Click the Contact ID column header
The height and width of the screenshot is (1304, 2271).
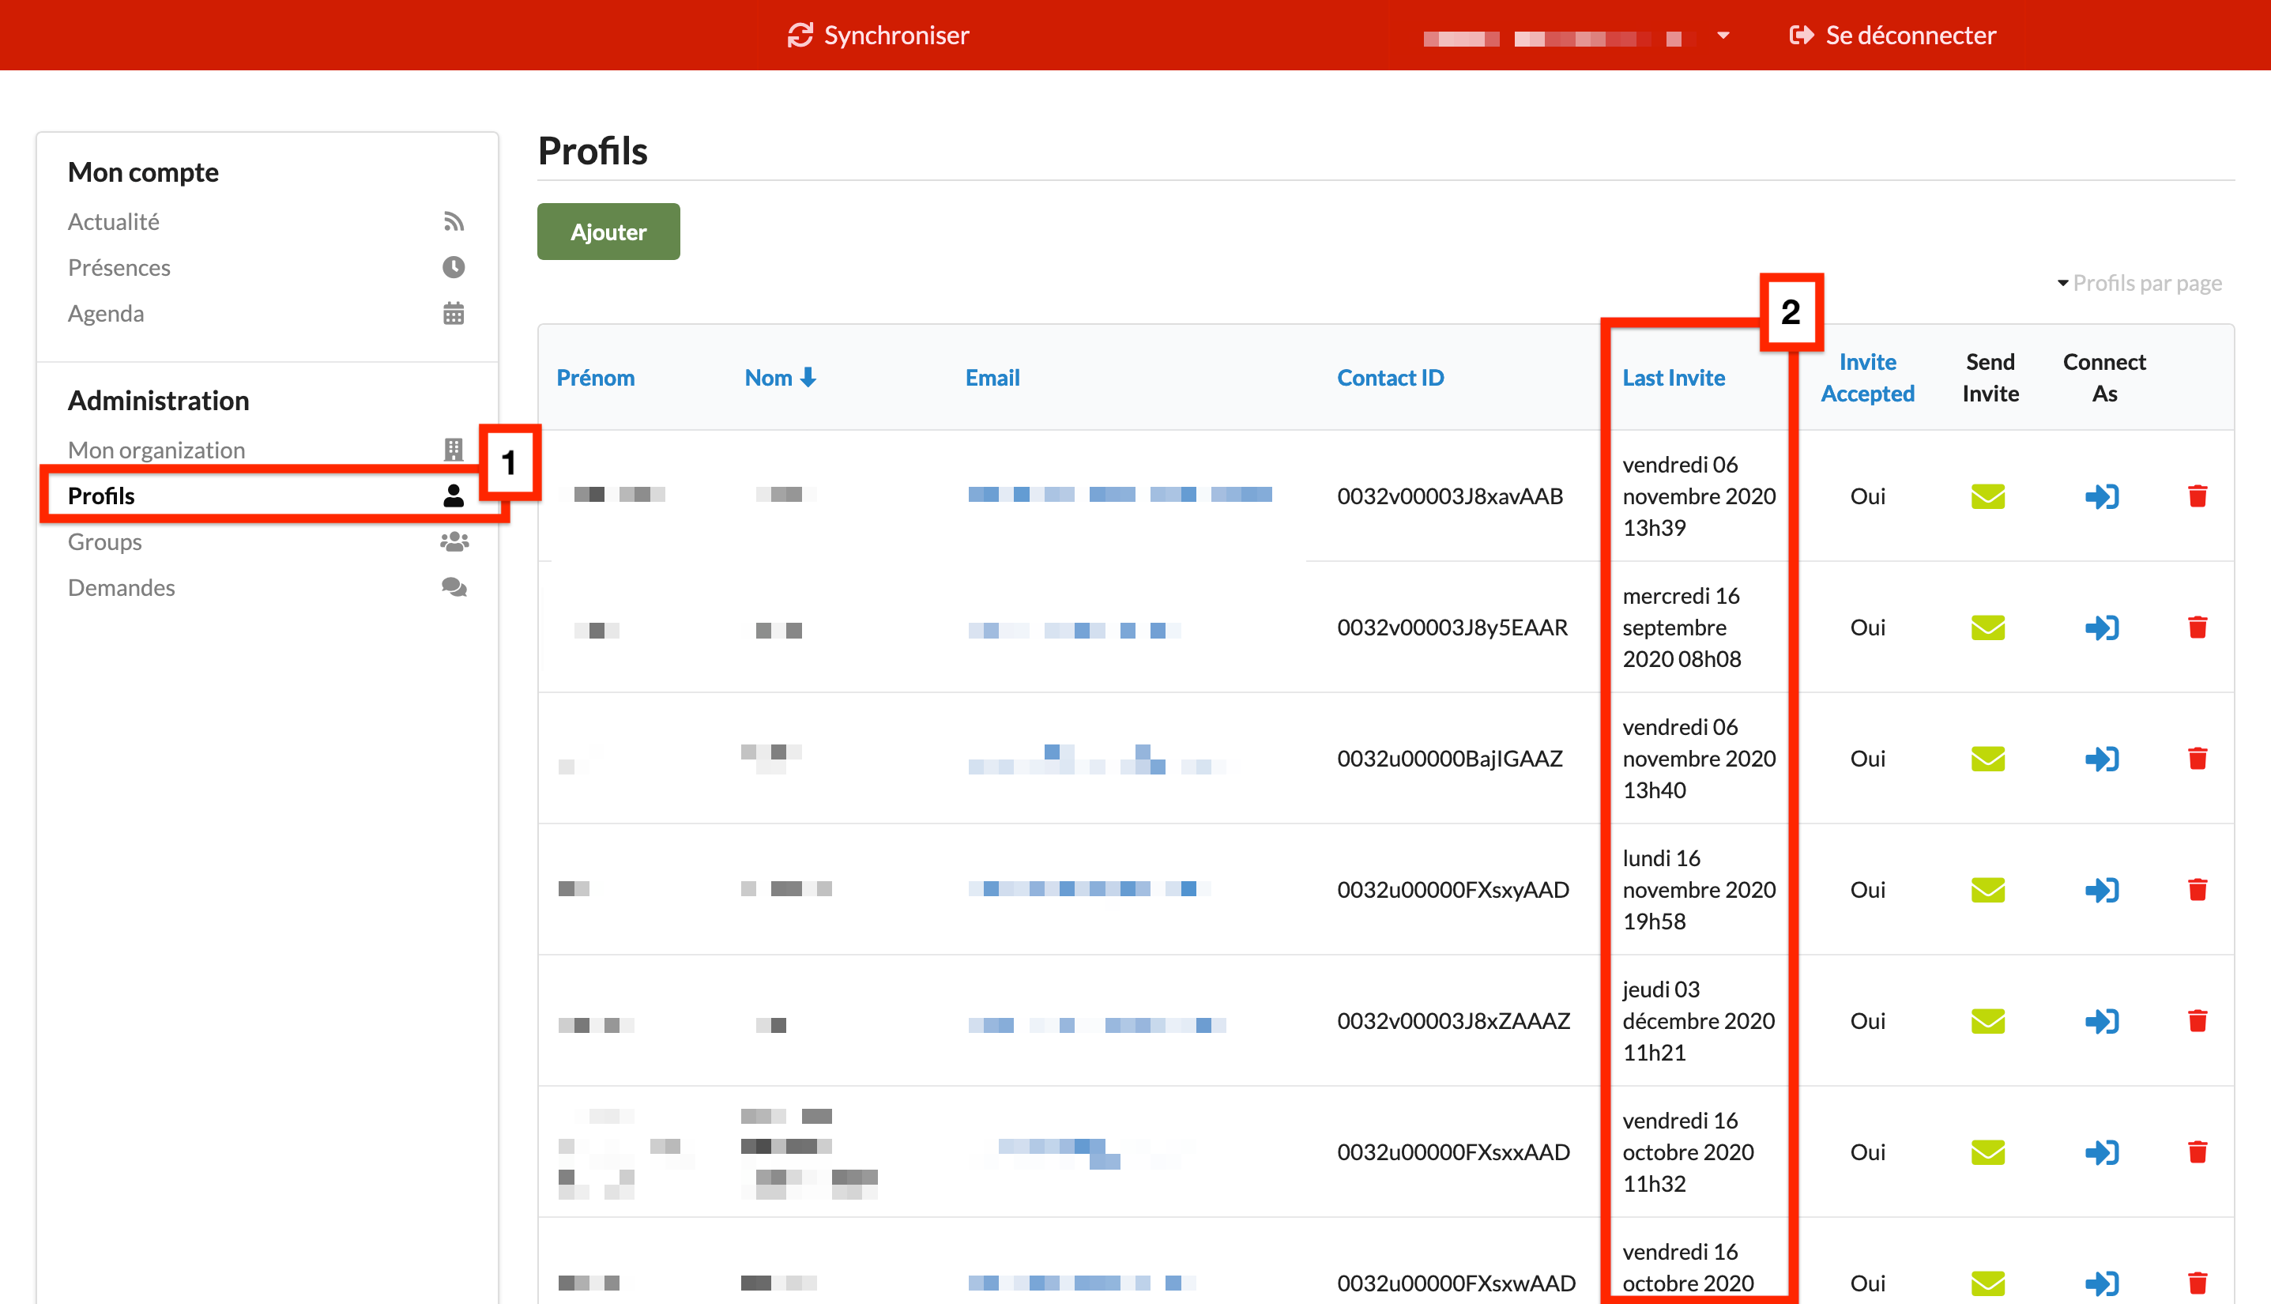pos(1390,377)
